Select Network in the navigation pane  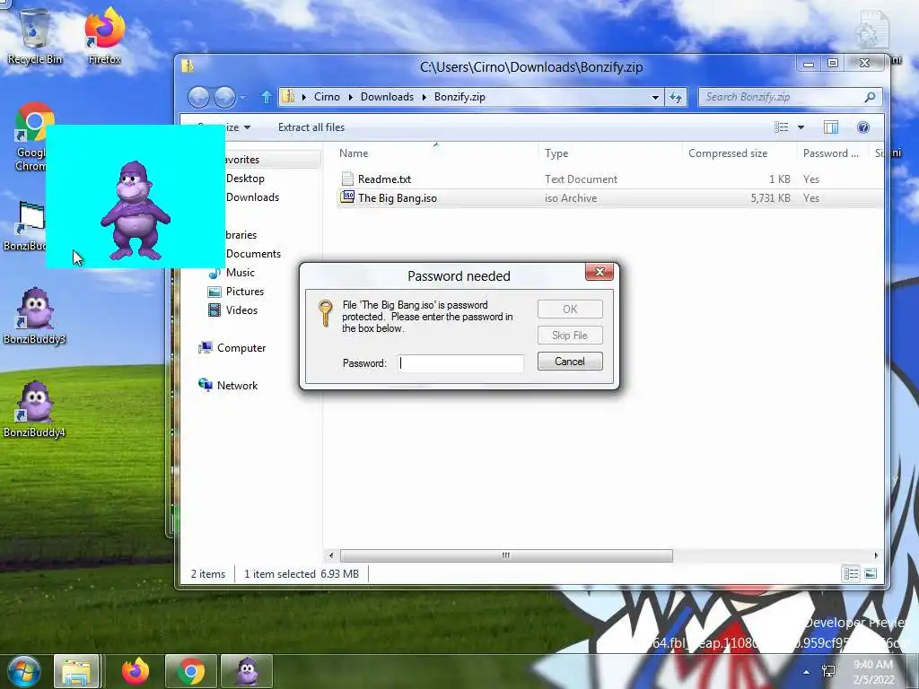tap(237, 386)
